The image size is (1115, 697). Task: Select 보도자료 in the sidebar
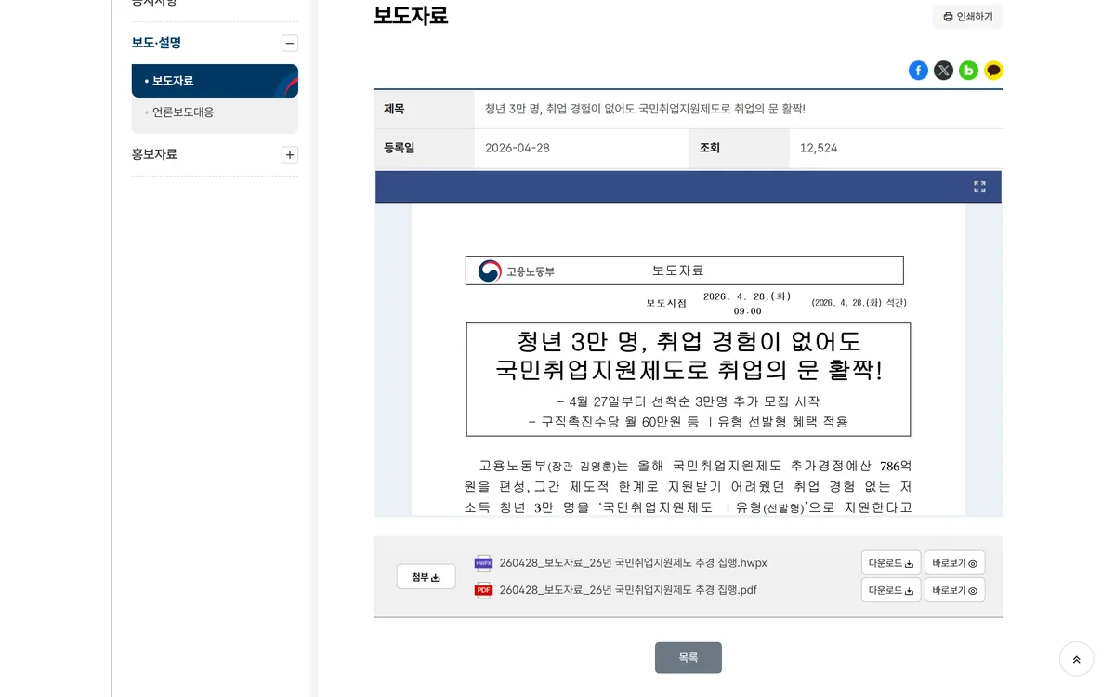(x=215, y=81)
